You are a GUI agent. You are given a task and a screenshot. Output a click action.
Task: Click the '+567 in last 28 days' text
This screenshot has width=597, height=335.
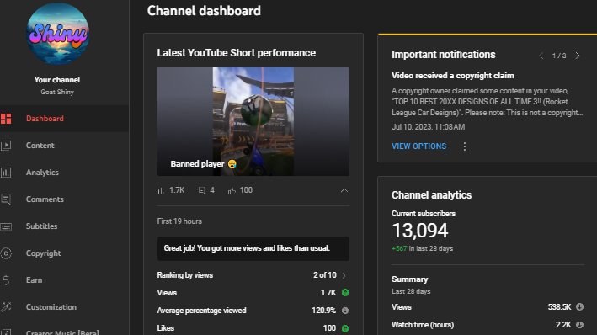point(422,248)
